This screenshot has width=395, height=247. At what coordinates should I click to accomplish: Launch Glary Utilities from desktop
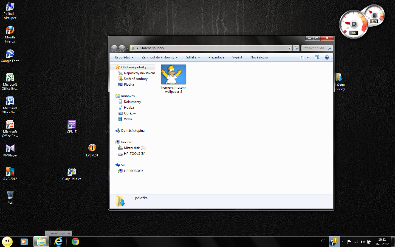point(72,174)
